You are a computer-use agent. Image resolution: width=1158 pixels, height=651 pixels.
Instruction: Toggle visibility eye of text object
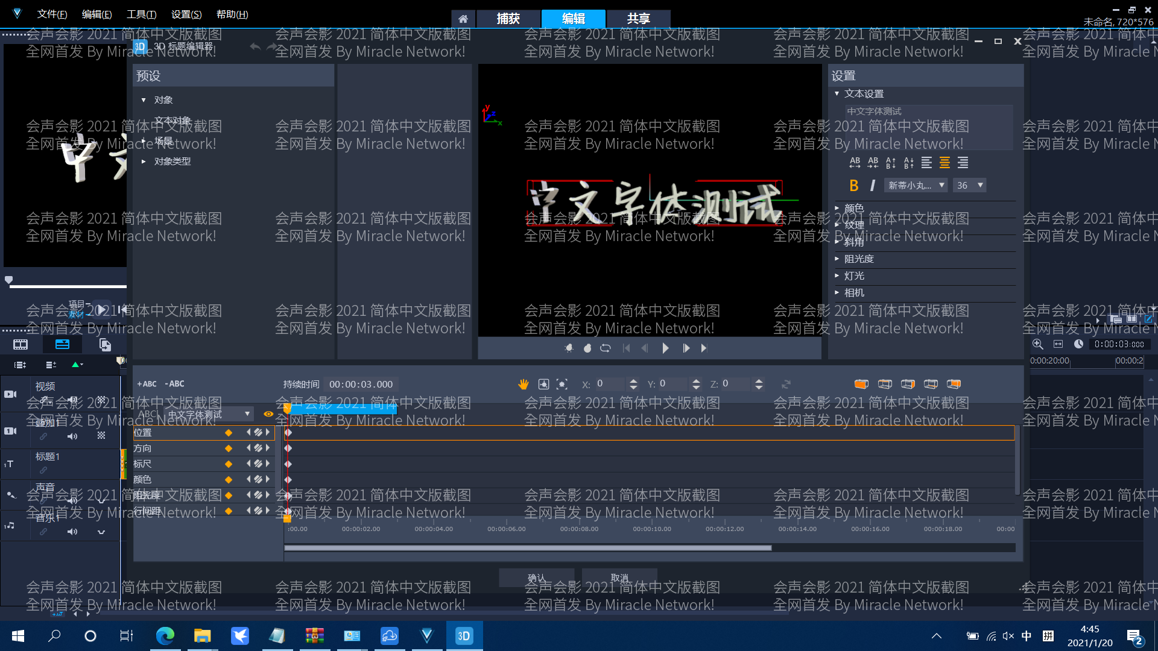(x=268, y=414)
